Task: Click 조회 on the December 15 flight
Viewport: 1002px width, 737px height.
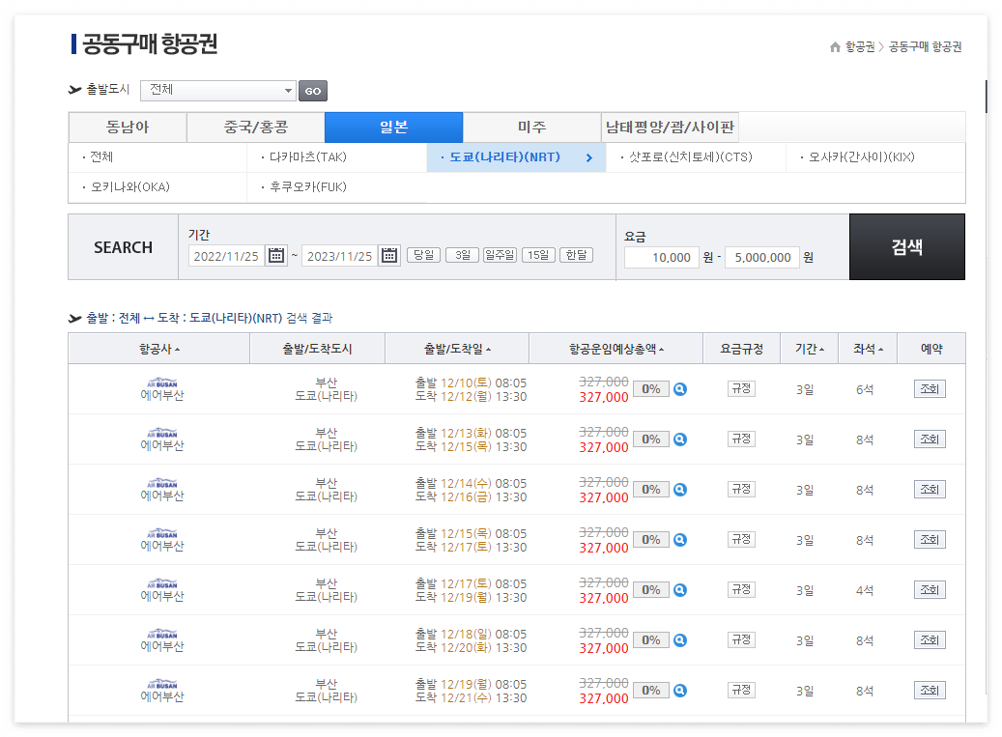Action: point(930,539)
